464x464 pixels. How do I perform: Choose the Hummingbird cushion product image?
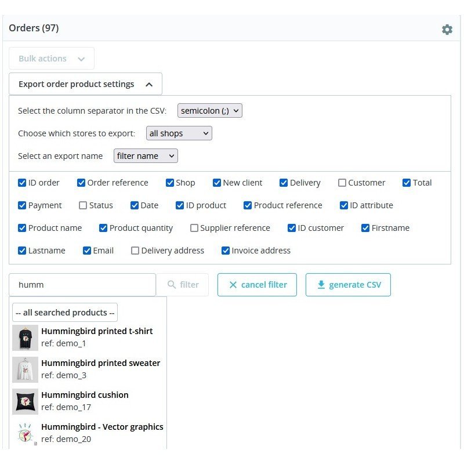click(x=25, y=401)
